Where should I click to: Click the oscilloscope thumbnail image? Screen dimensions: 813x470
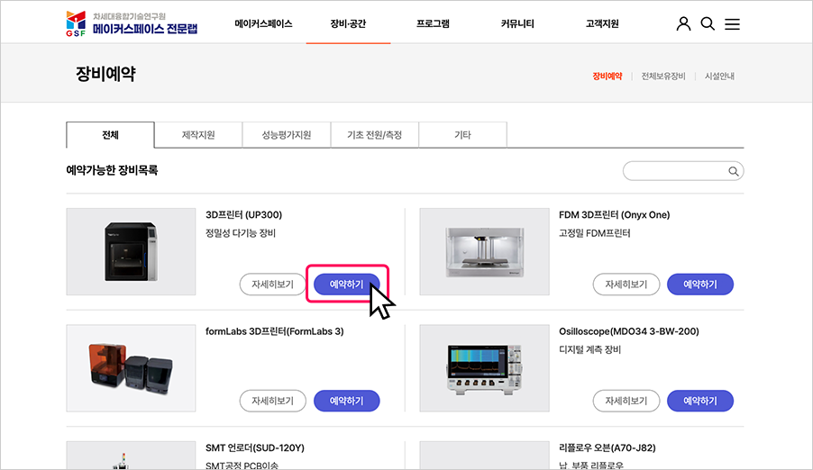(484, 368)
